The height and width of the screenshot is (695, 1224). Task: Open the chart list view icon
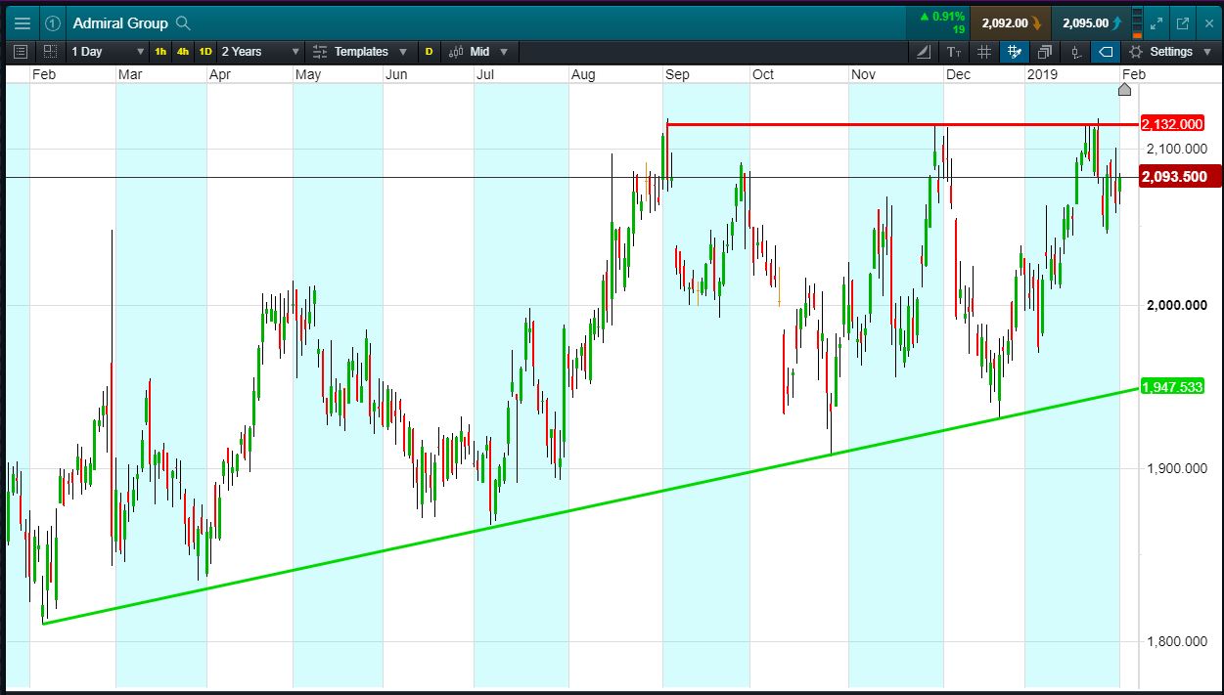(x=22, y=52)
